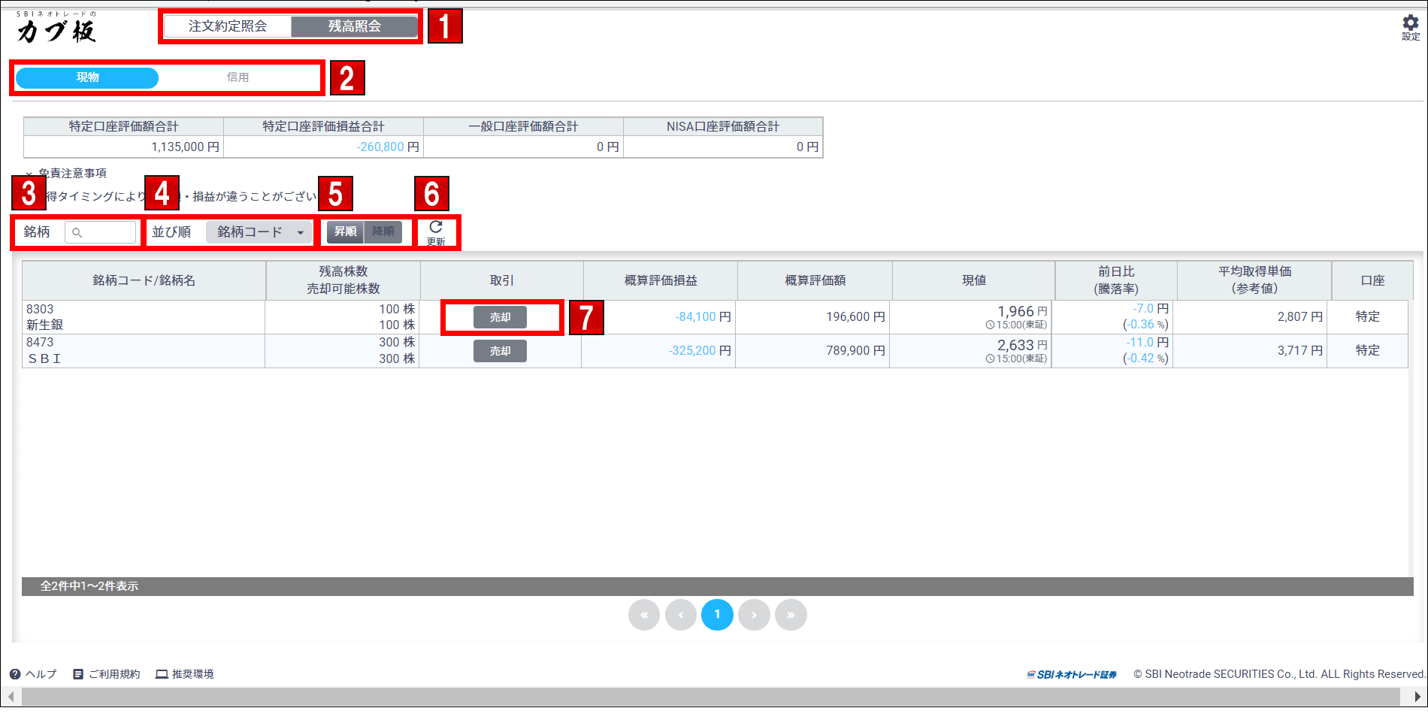Viewport: 1428px width, 720px height.
Task: Set sort order to 降順
Action: (383, 231)
